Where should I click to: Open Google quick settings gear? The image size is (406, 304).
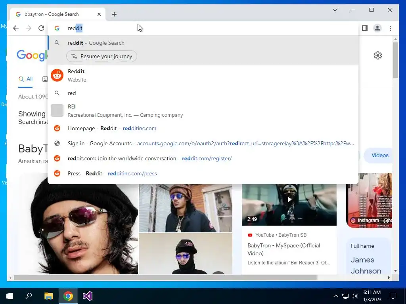pos(378,55)
